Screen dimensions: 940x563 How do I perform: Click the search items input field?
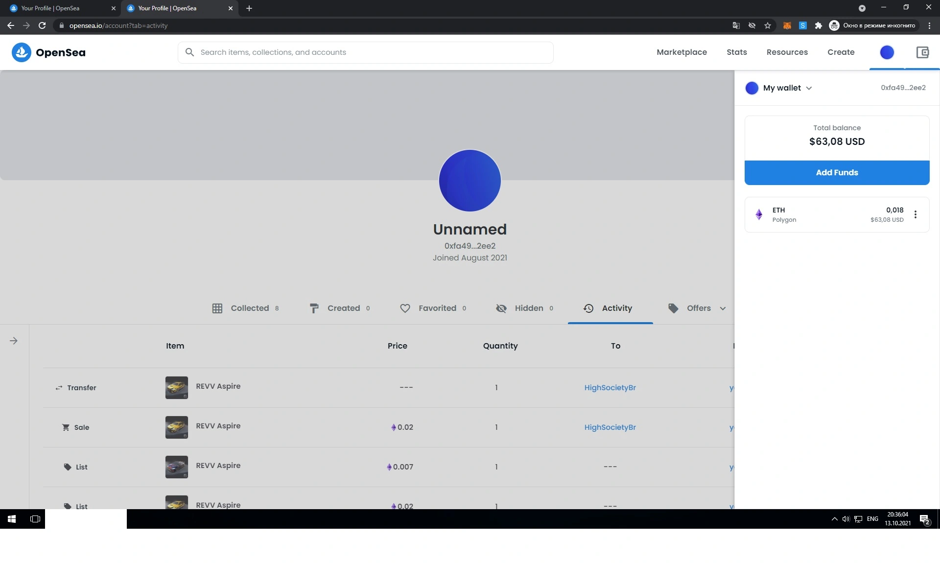tap(365, 52)
